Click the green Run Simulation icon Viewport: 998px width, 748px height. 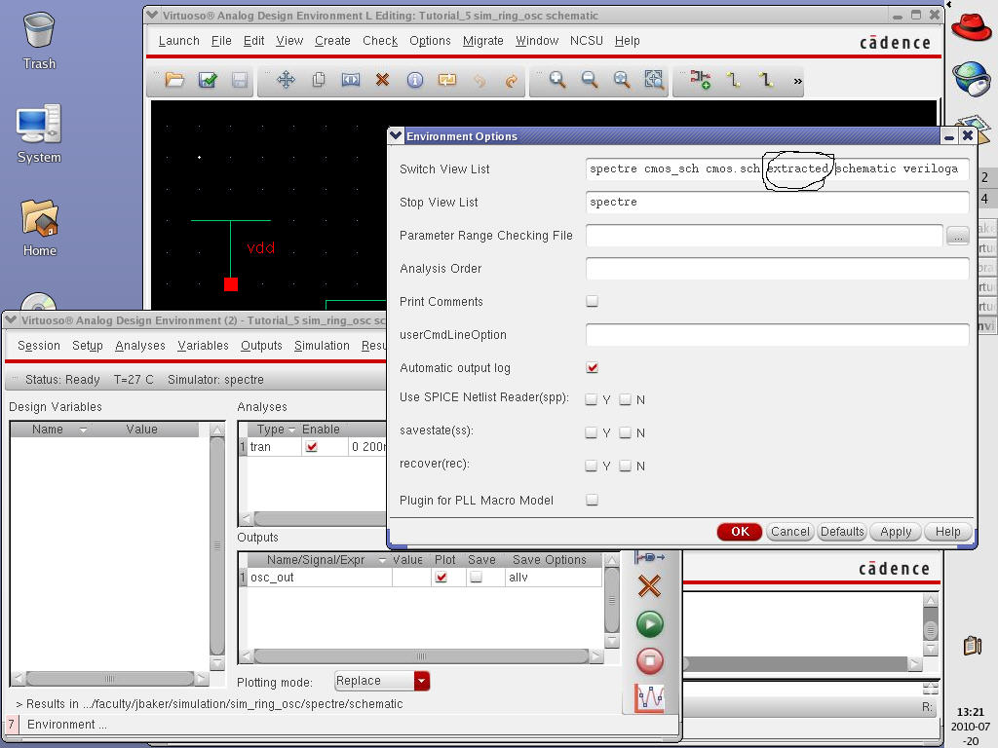click(x=649, y=623)
